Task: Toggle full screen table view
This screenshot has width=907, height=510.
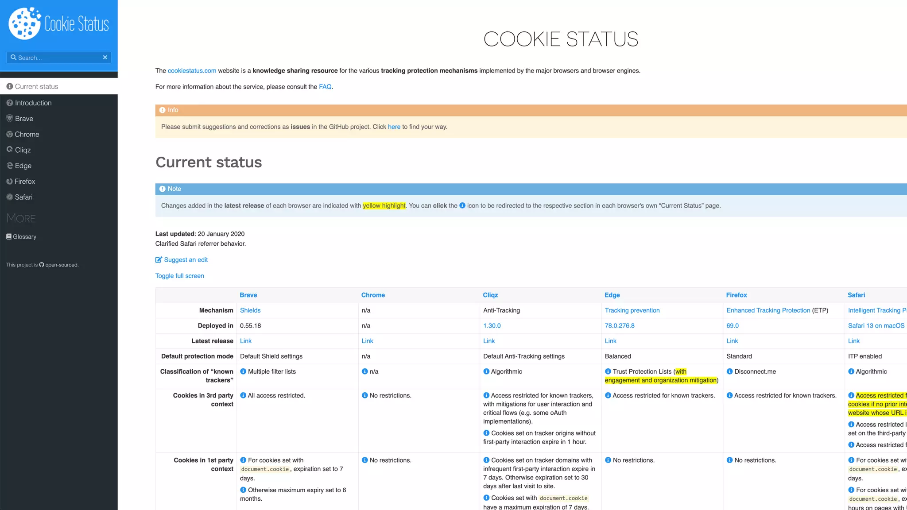Action: click(x=179, y=276)
